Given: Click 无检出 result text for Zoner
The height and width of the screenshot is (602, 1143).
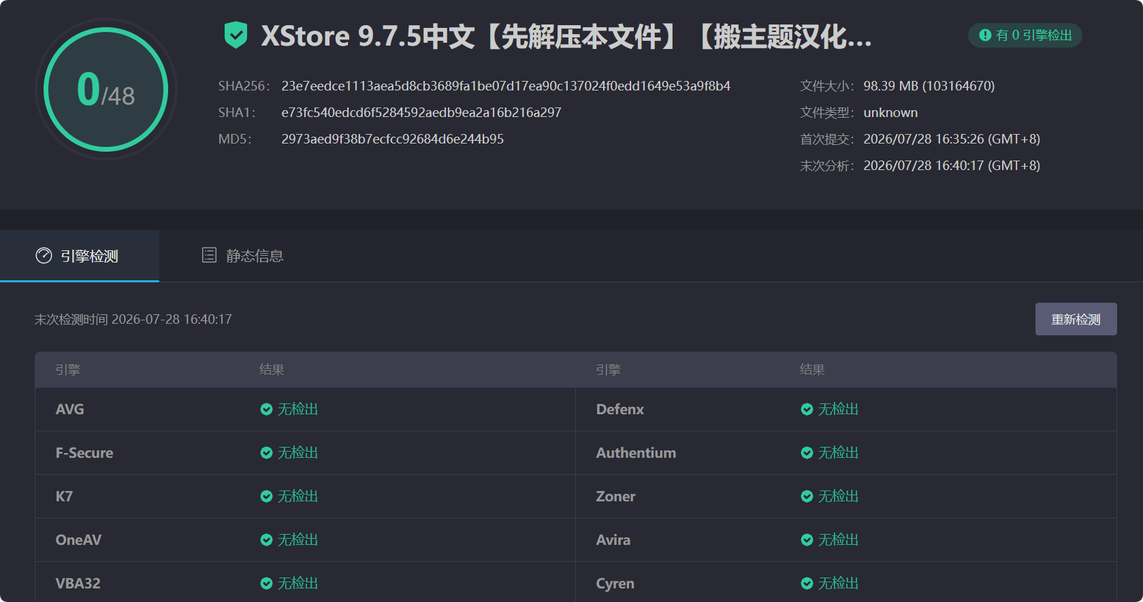Looking at the screenshot, I should (838, 497).
